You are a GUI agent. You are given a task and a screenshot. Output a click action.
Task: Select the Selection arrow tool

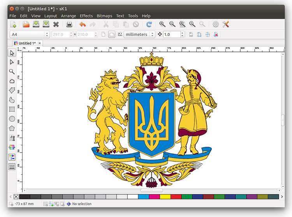[x=12, y=53]
